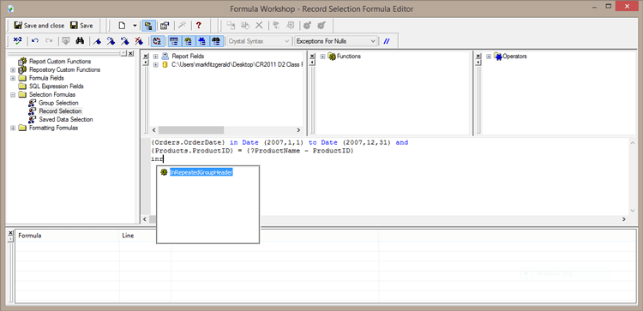
Task: Toggle the Operator Tree panel button
Action: (201, 40)
